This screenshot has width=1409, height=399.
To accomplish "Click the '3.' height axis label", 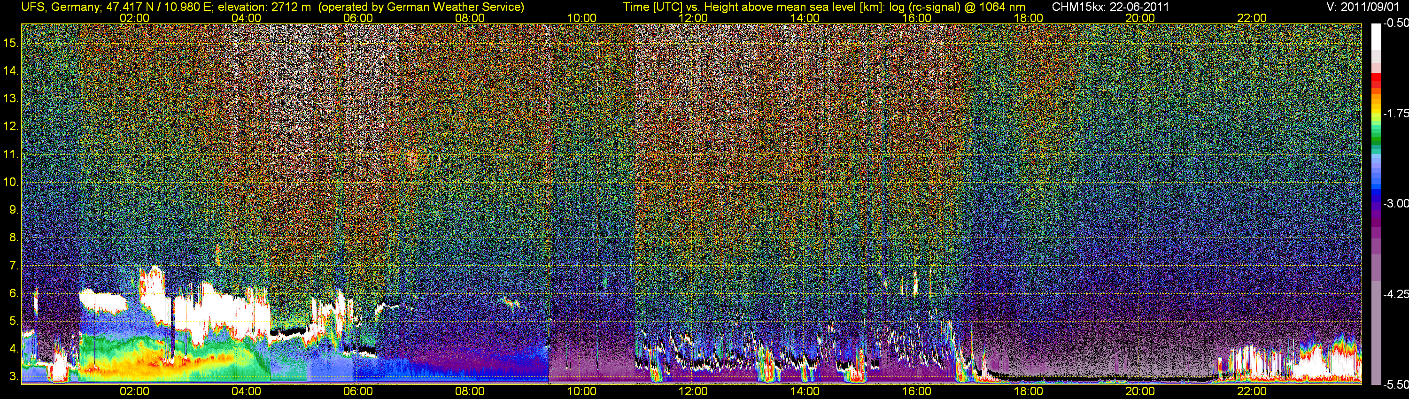I will click(14, 376).
